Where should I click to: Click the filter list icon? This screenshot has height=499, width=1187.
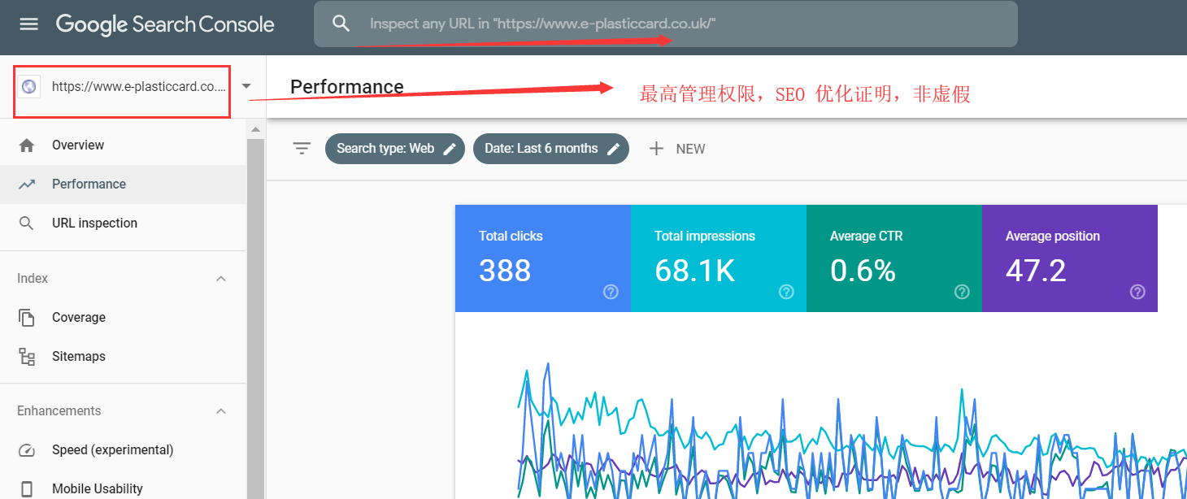click(302, 149)
